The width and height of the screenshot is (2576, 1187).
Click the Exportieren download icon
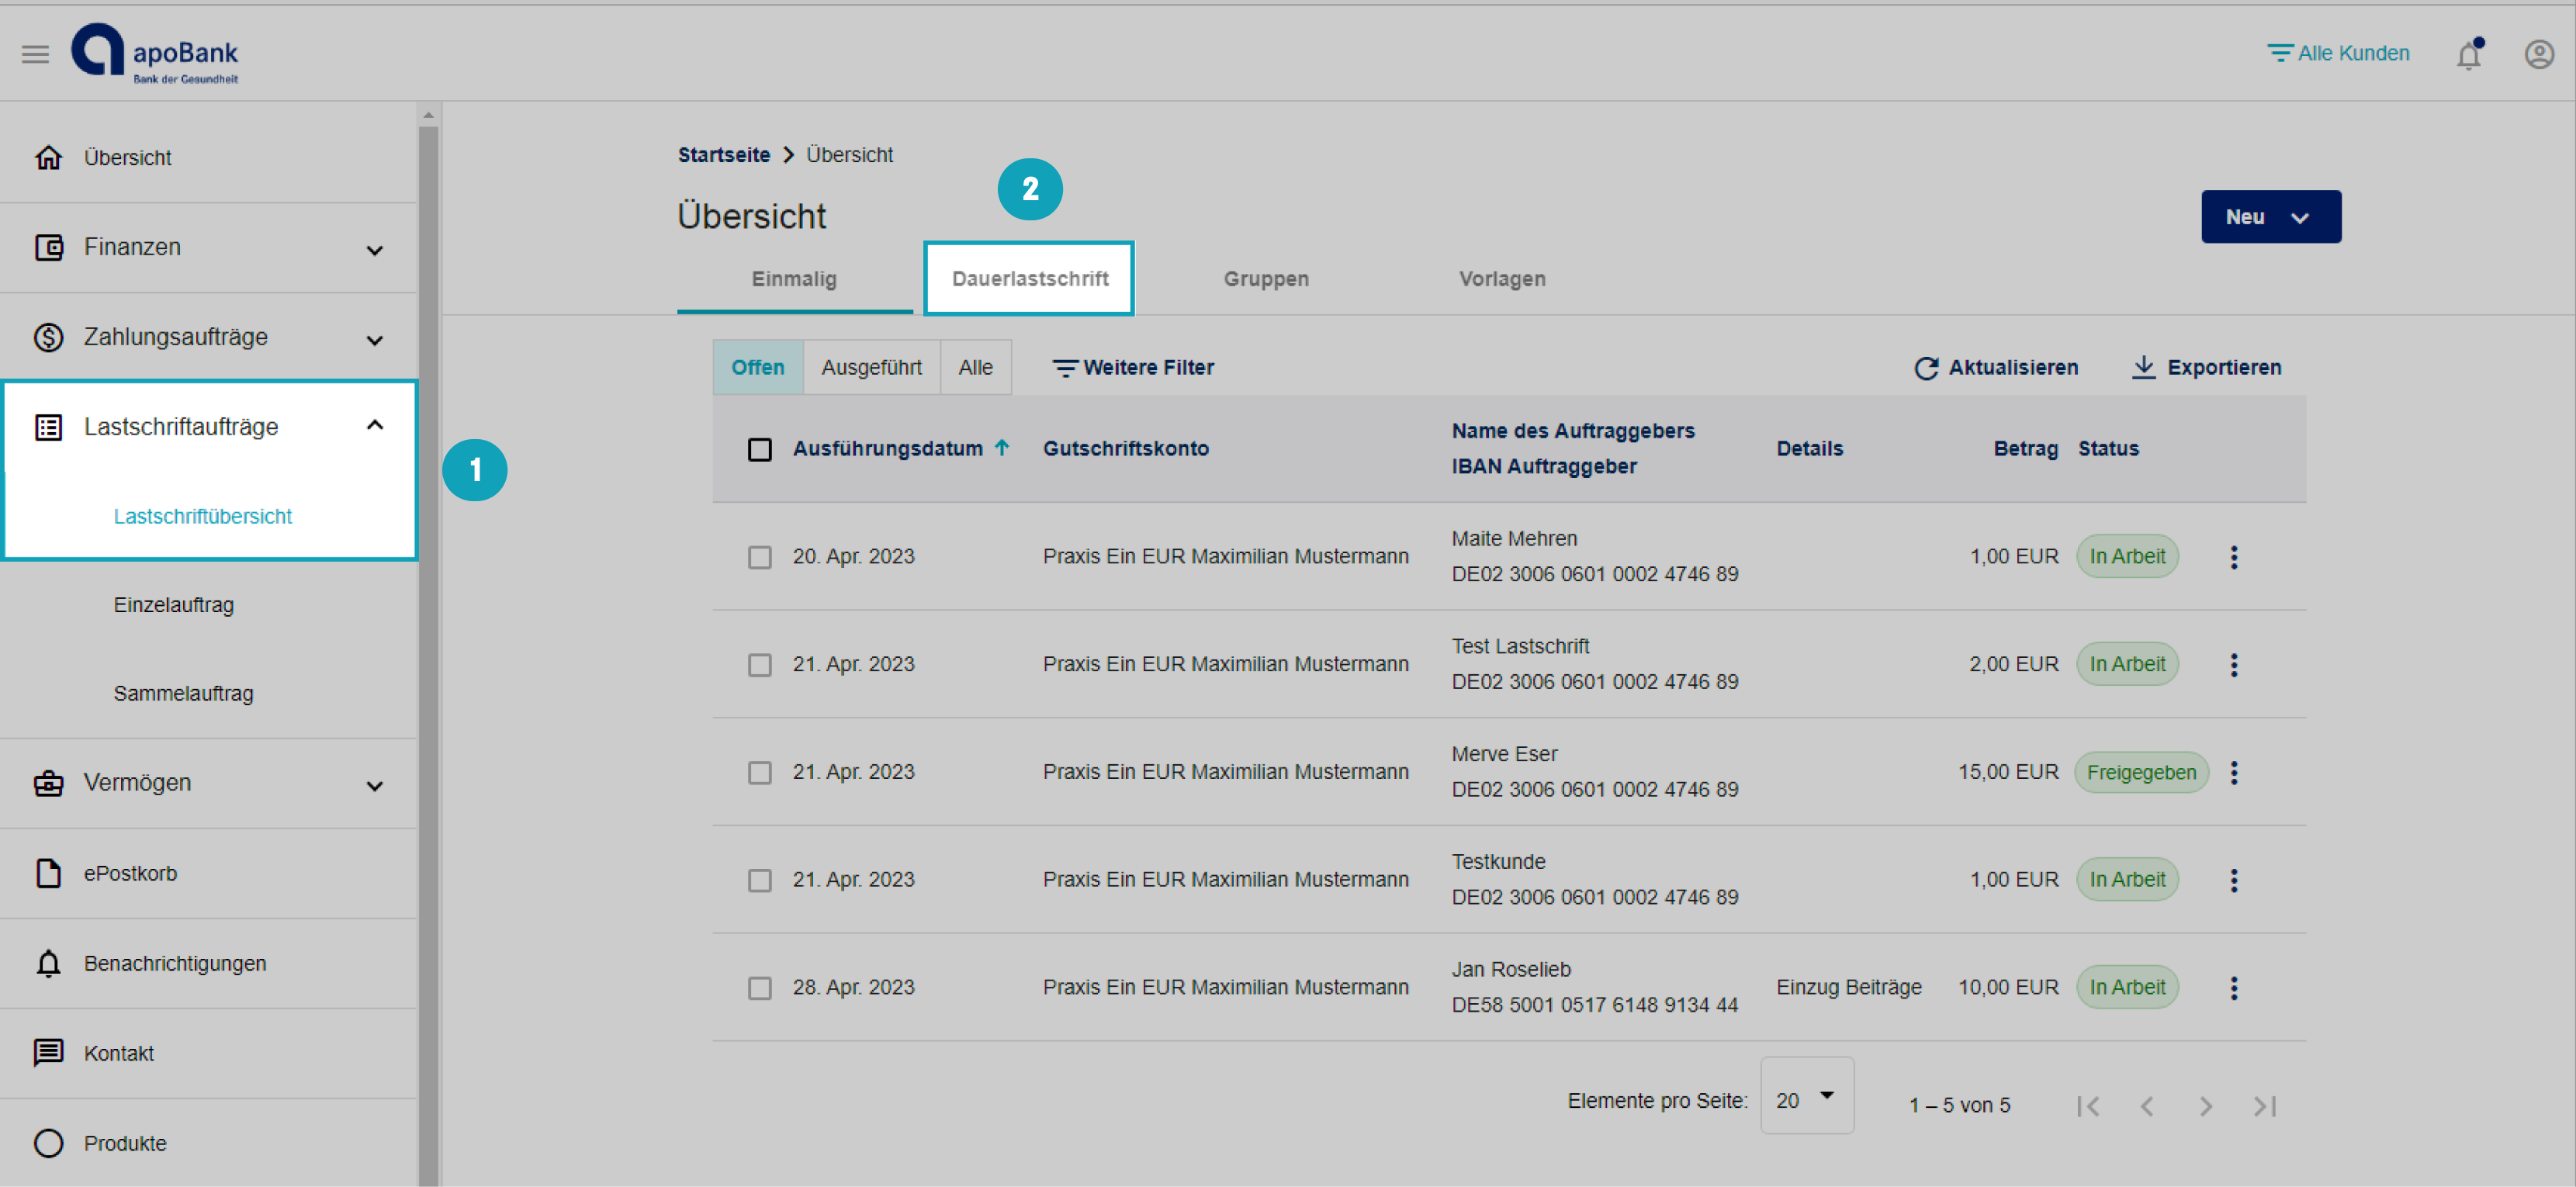(2142, 367)
